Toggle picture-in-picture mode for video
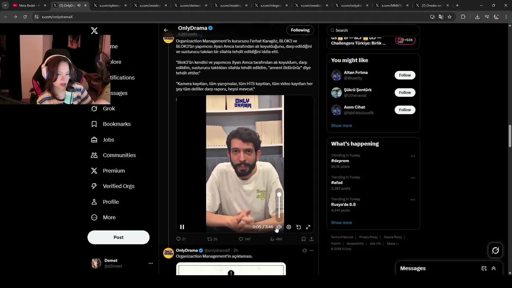512x288 pixels. (x=298, y=227)
